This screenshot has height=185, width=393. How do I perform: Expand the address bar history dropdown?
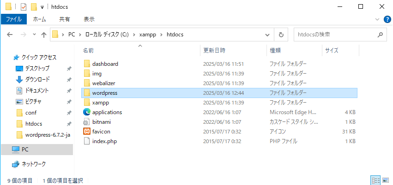pyautogui.click(x=267, y=34)
